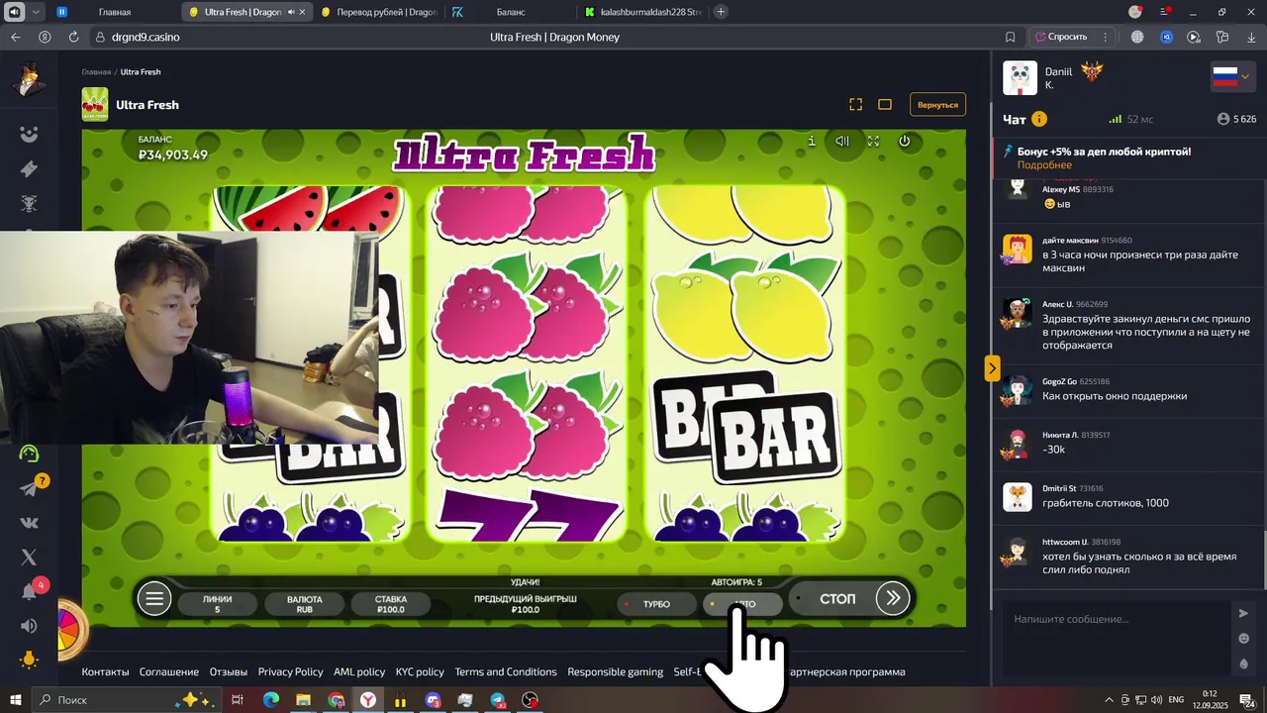This screenshot has width=1267, height=713.
Task: Open the online users count icon
Action: (1223, 119)
